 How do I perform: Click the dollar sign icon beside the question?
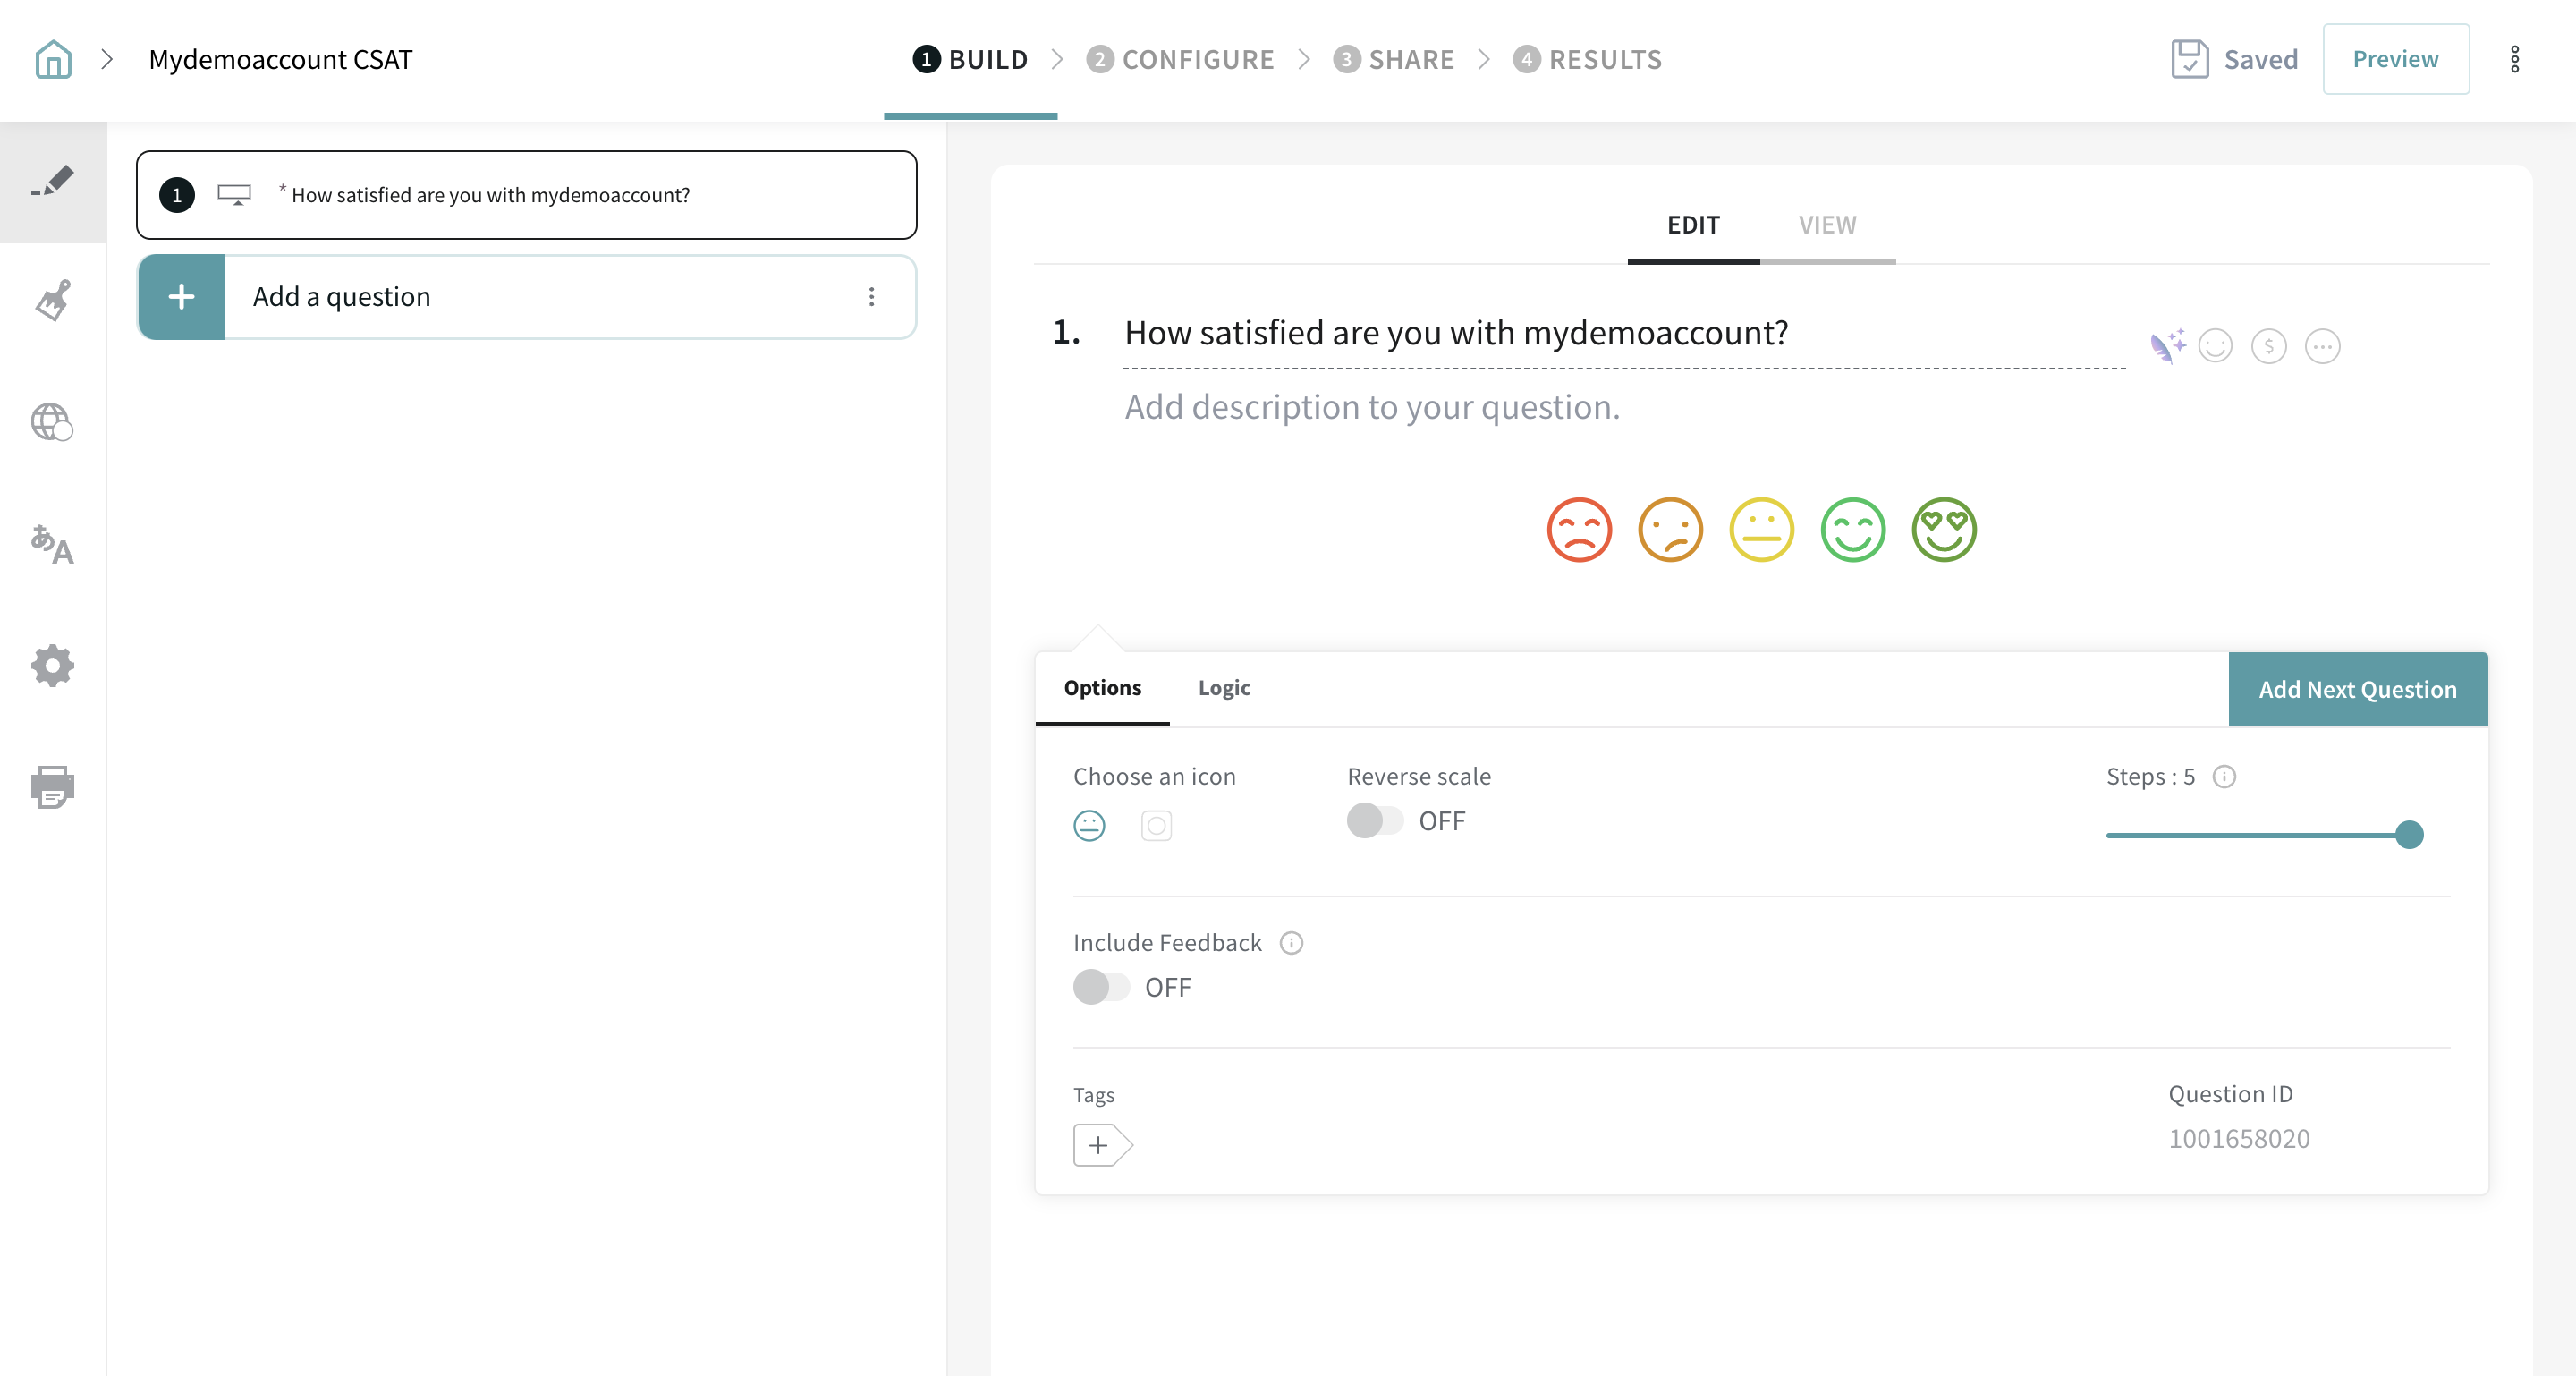(x=2268, y=346)
